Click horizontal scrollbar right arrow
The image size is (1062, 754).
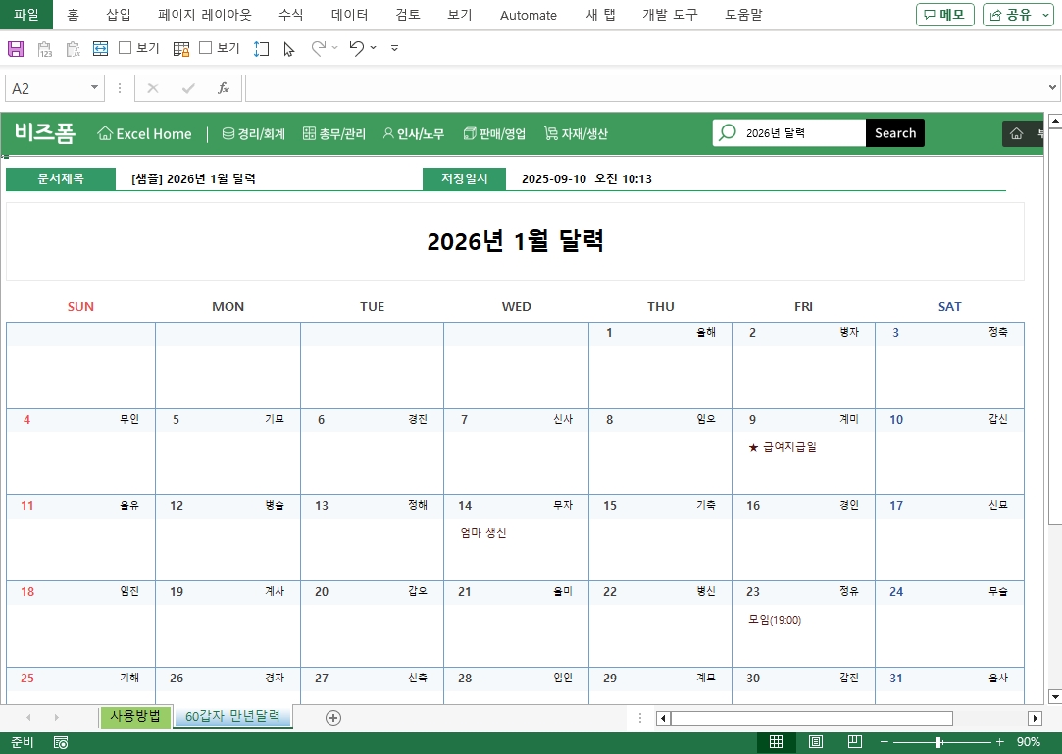point(1035,718)
